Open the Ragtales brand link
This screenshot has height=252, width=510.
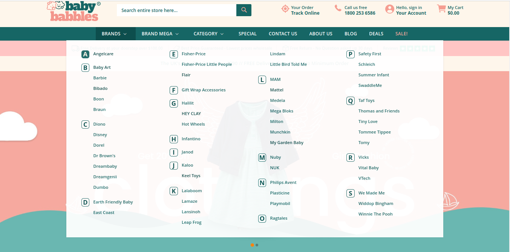(279, 218)
